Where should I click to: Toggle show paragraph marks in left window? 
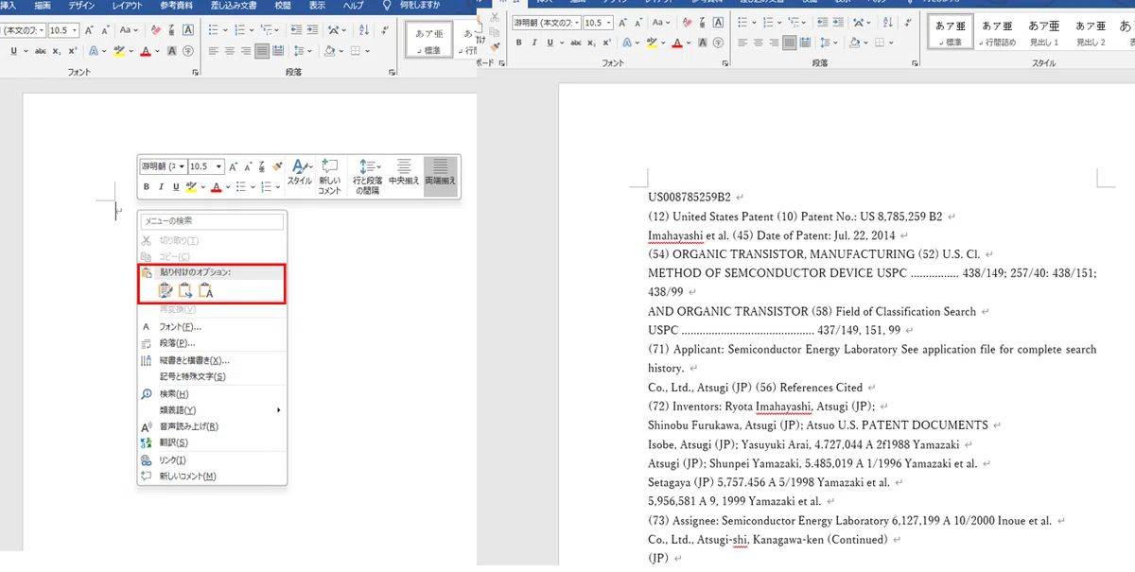385,30
